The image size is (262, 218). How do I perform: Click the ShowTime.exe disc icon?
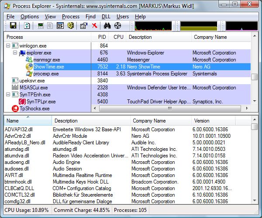pos(29,67)
